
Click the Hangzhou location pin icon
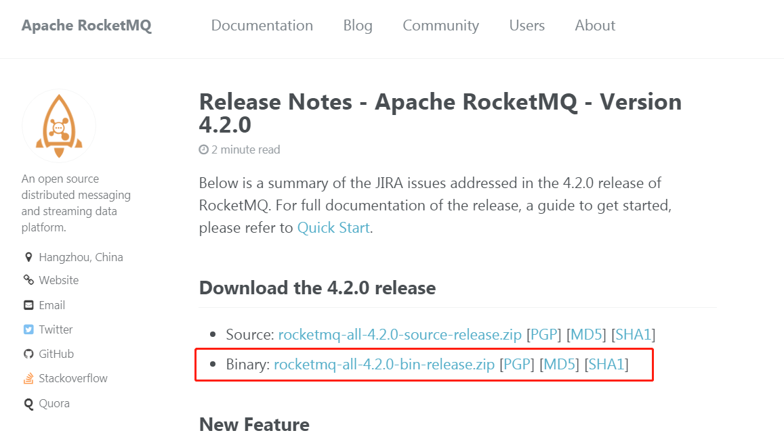pyautogui.click(x=28, y=257)
